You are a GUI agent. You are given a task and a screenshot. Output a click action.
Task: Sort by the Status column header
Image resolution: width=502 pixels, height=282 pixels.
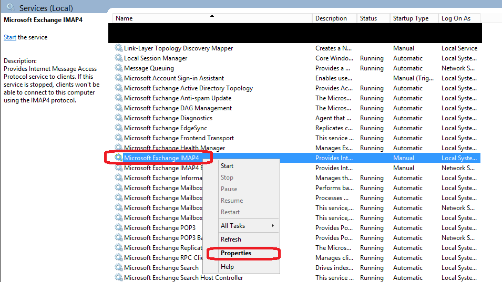coord(374,18)
